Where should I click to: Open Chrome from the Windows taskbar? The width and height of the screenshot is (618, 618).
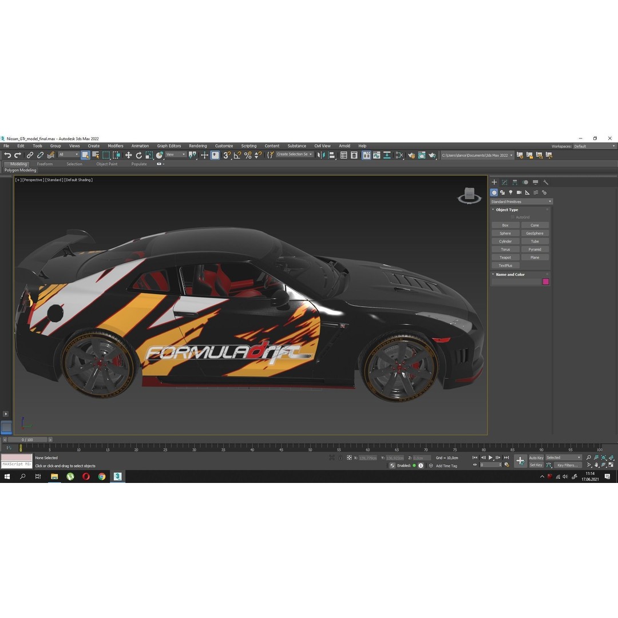coord(102,477)
